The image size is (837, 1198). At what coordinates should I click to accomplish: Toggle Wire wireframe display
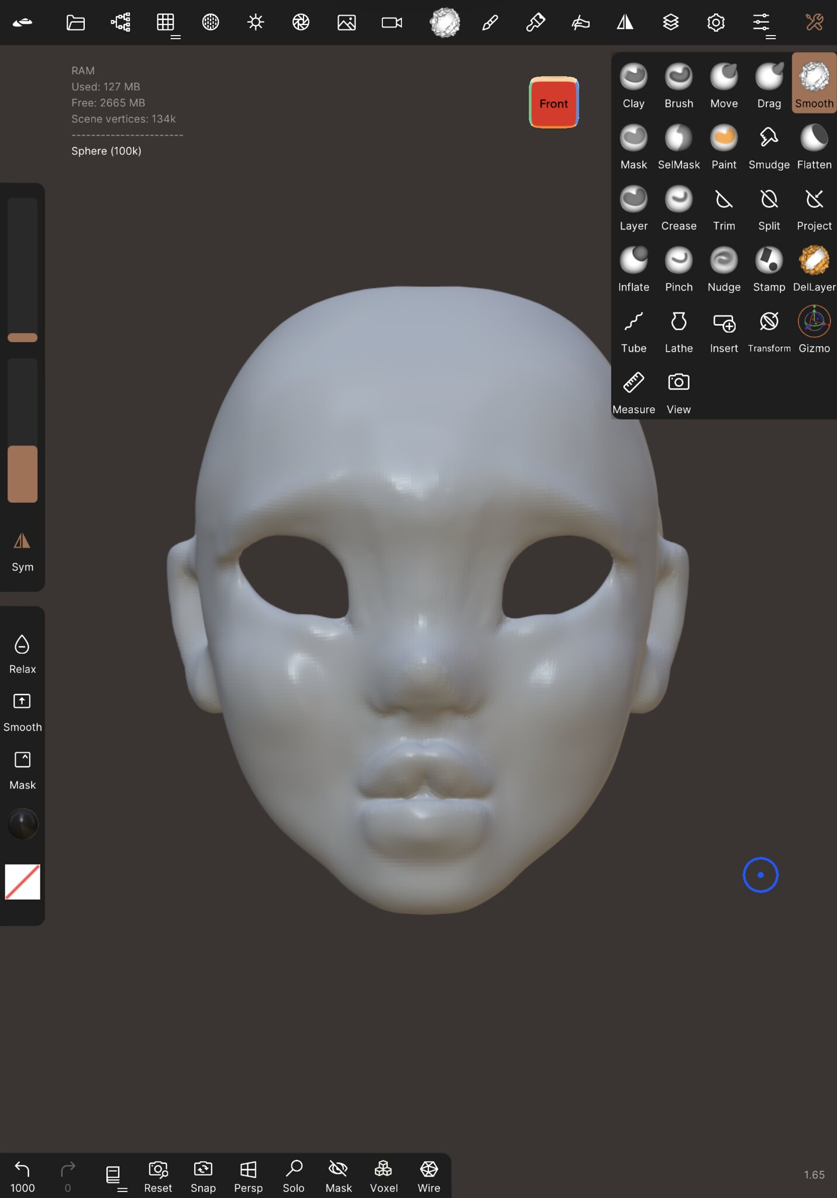429,1176
